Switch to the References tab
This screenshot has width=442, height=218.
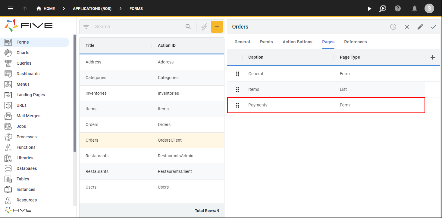(x=356, y=42)
